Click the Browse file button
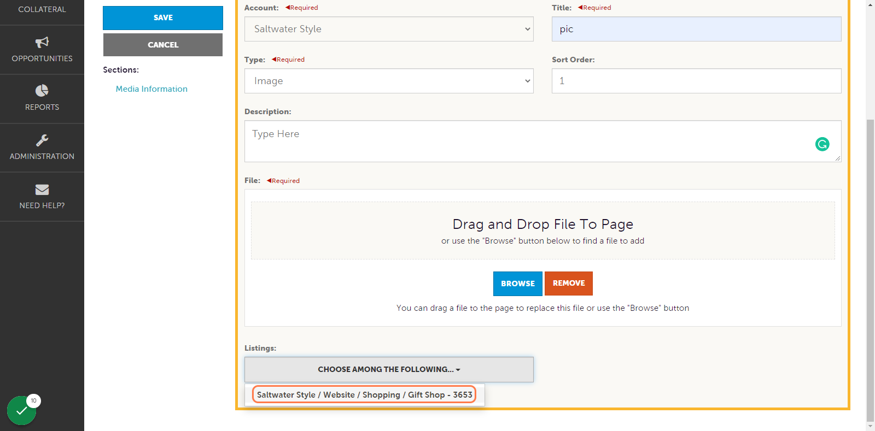This screenshot has width=875, height=431. (x=518, y=284)
